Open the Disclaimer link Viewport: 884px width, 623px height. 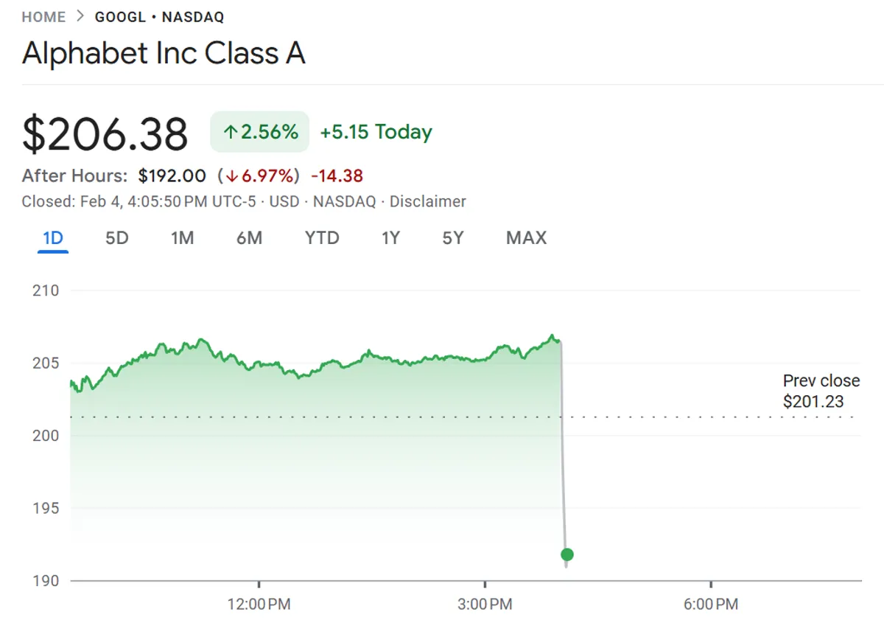(427, 201)
